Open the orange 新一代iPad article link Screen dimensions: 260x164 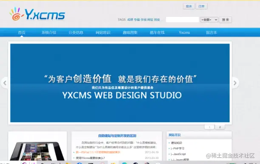point(98,152)
